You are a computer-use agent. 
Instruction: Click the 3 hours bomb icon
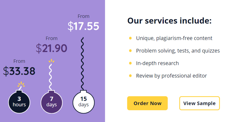19,102
